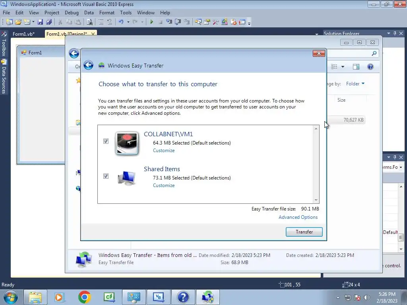Open the Properties object selector dropdown
407x305 pixels.
[401, 167]
